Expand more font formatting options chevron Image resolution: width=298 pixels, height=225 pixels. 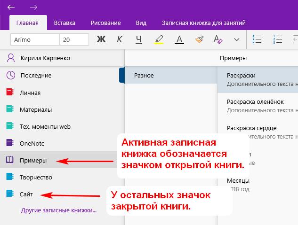(237, 39)
